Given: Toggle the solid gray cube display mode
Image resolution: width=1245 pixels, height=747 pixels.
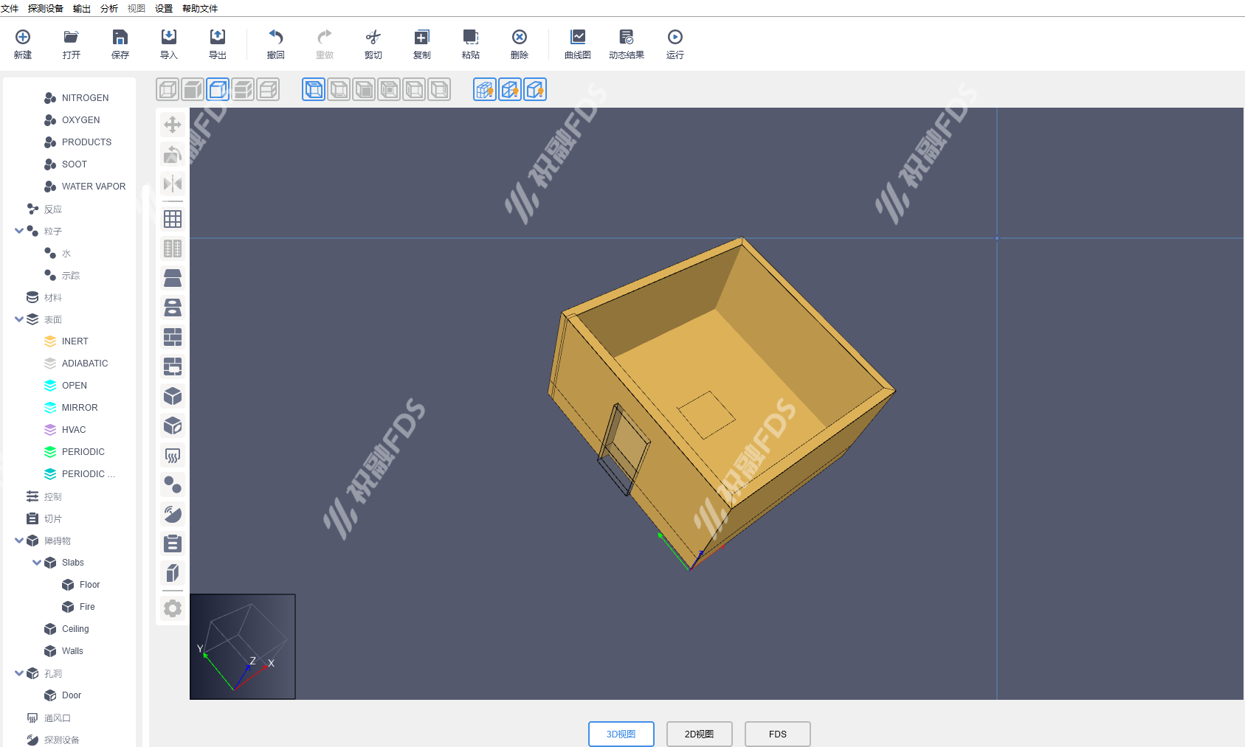Looking at the screenshot, I should 193,90.
